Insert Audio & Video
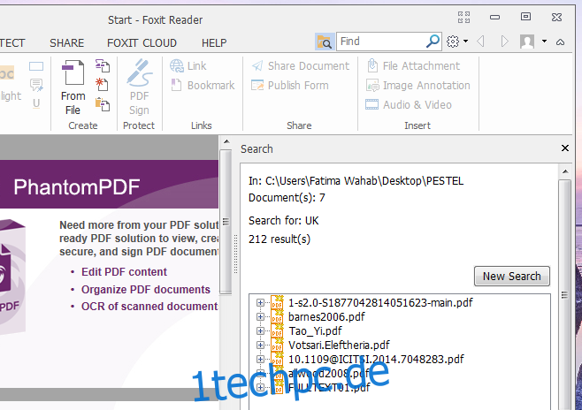 (409, 105)
